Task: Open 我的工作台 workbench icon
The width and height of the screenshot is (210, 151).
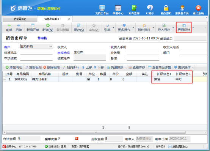Action: point(102,9)
